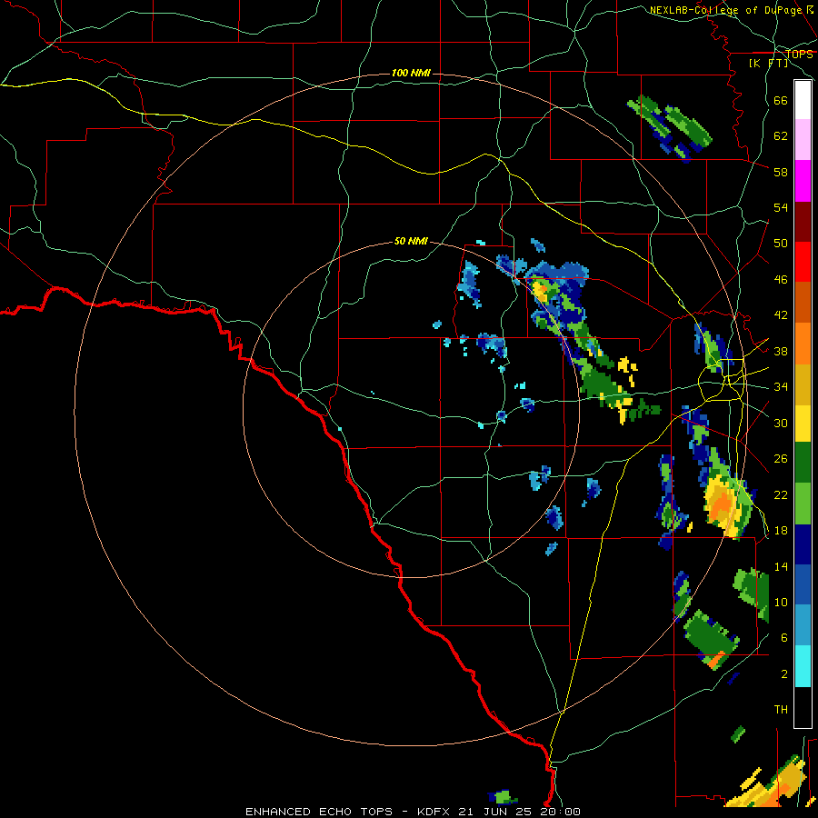Click the legend value '6'
This screenshot has width=818, height=818.
pos(784,637)
